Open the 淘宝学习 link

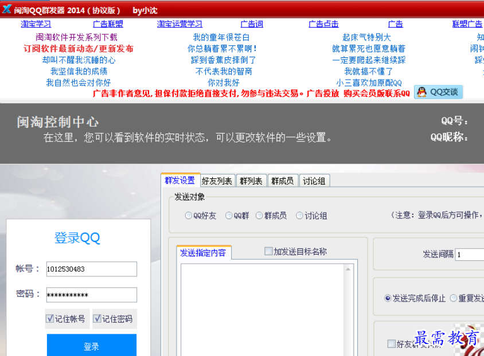pyautogui.click(x=36, y=24)
